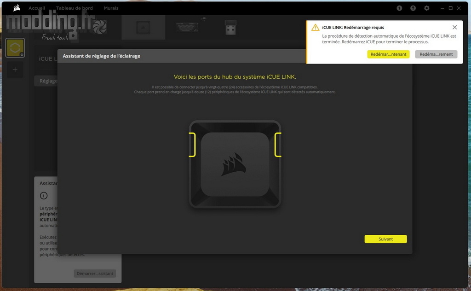Click the left highlighted port on the hub
The height and width of the screenshot is (291, 471).
[x=192, y=145]
